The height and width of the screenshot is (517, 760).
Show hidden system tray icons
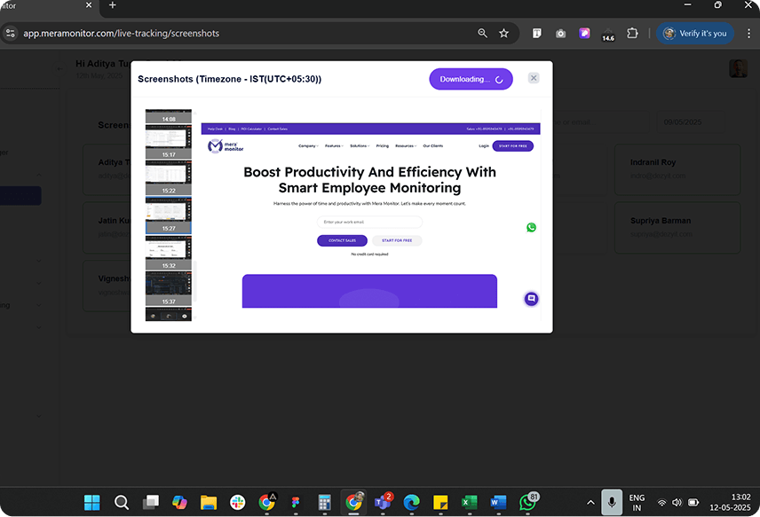[x=591, y=503]
